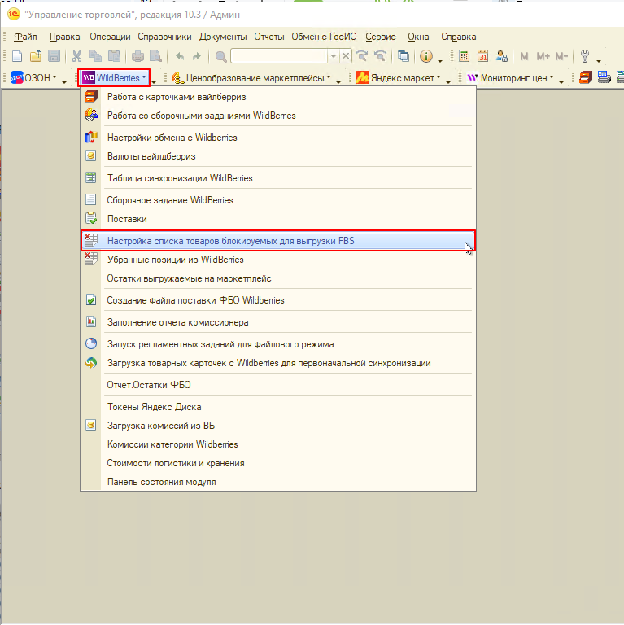624x625 pixels.
Task: Collapse the WildBerries dropdown menu
Action: [115, 78]
